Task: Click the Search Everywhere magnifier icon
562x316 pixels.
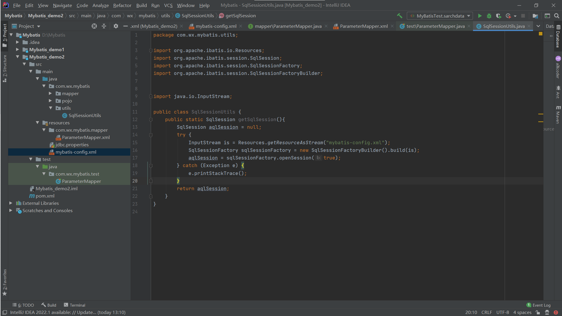Action: [x=556, y=16]
